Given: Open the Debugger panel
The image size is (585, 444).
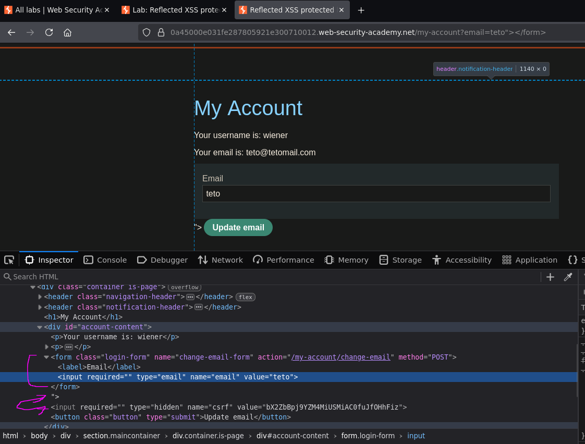Looking at the screenshot, I should [x=162, y=260].
